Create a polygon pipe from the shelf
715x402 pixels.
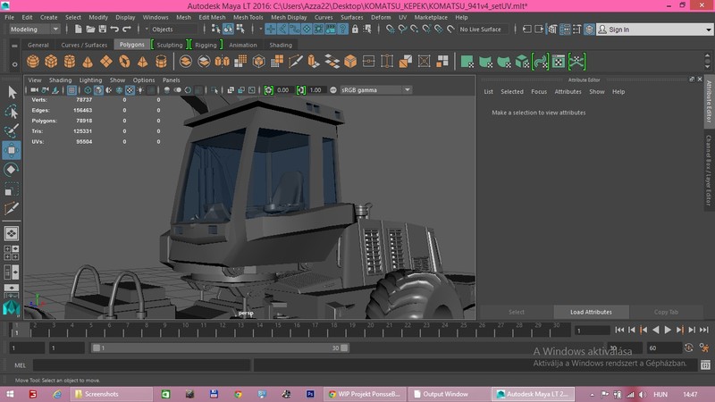pyautogui.click(x=161, y=61)
